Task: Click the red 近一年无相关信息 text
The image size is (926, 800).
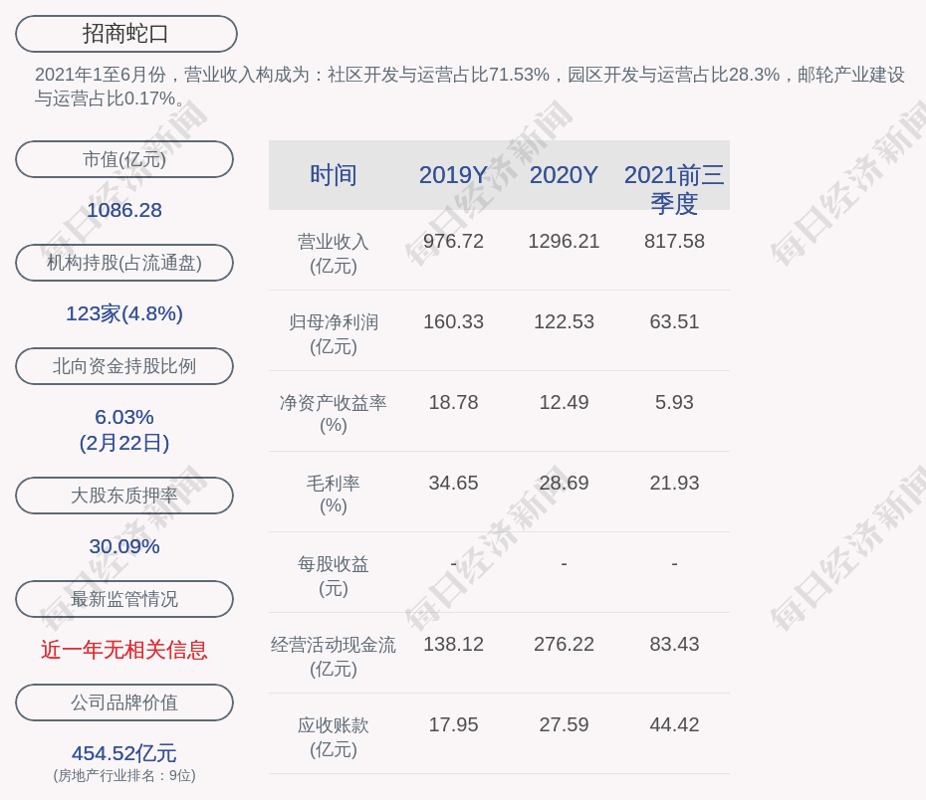Action: (124, 650)
